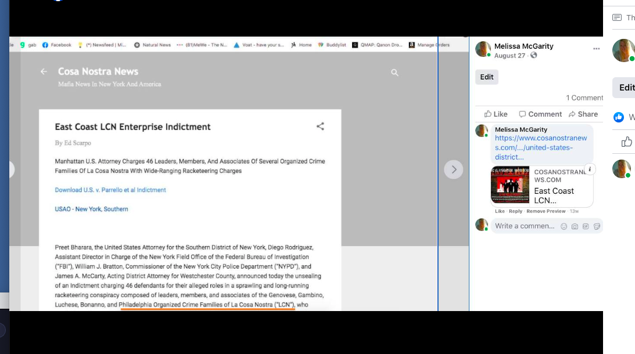Go to the next photo using the right chevron
This screenshot has width=635, height=354.
[454, 169]
